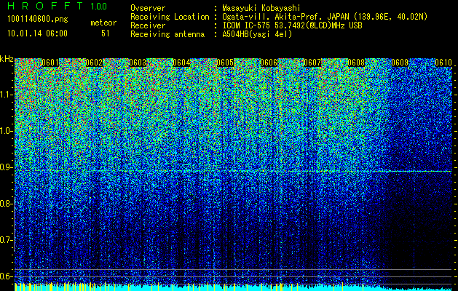Click the 'Receiving antenna' label
This screenshot has height=291, width=458.
point(167,34)
